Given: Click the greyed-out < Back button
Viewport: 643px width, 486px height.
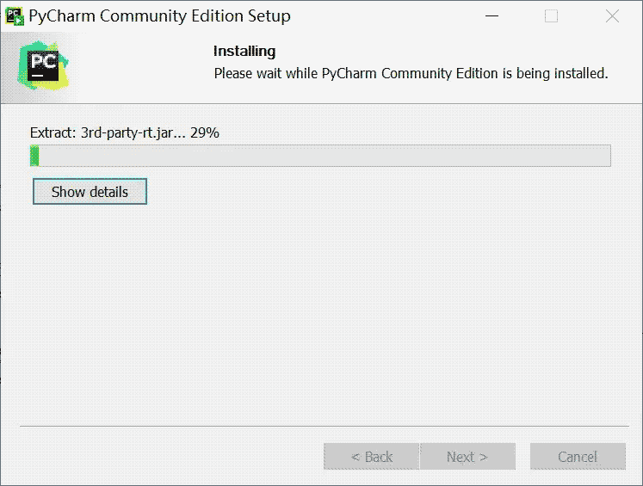Looking at the screenshot, I should click(372, 457).
